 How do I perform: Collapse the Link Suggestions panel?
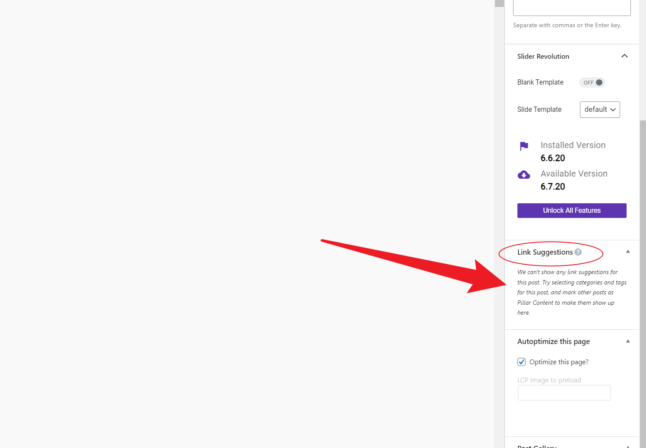pos(628,252)
